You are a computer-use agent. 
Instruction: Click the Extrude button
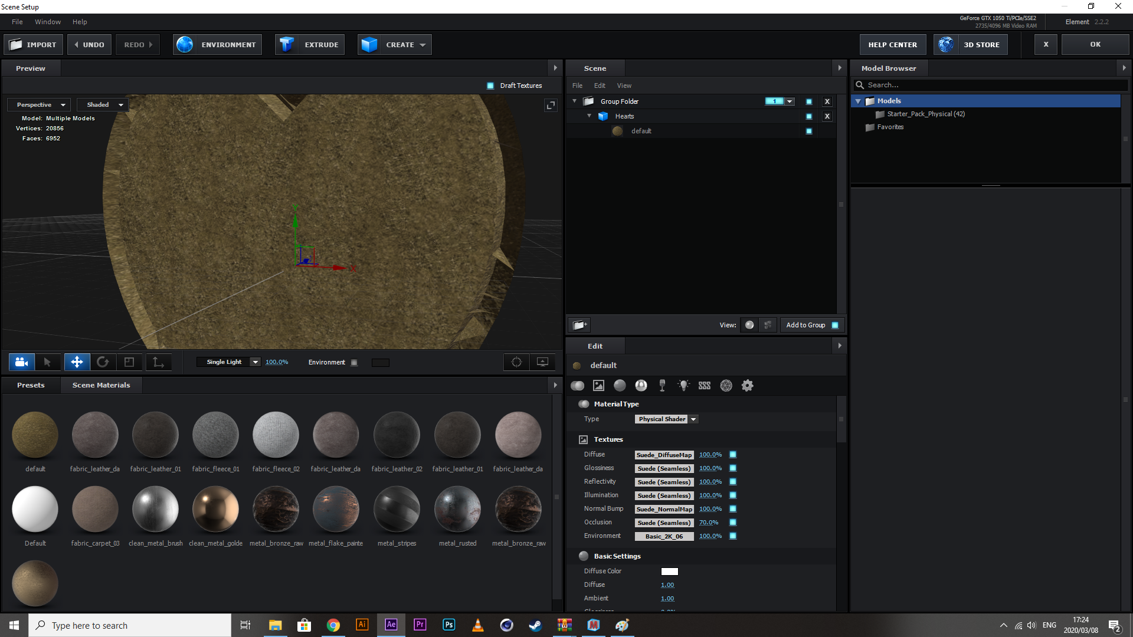click(310, 45)
